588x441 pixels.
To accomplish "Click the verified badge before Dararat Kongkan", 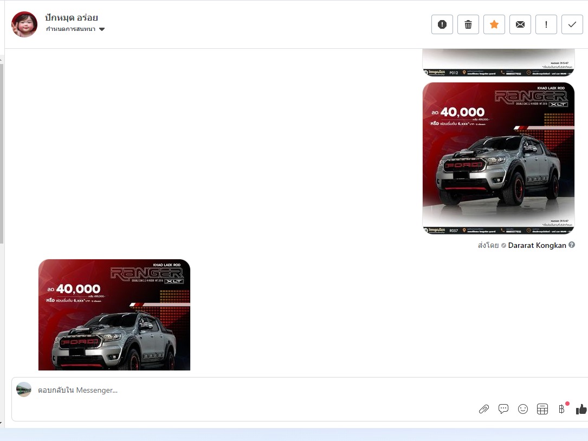I will click(x=503, y=246).
